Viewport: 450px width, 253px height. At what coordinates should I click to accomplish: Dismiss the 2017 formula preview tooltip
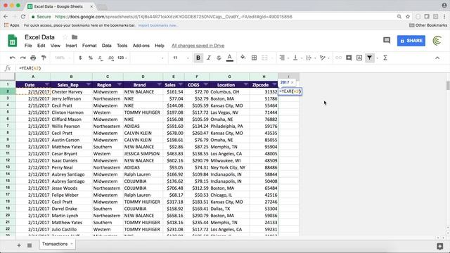pyautogui.click(x=292, y=82)
